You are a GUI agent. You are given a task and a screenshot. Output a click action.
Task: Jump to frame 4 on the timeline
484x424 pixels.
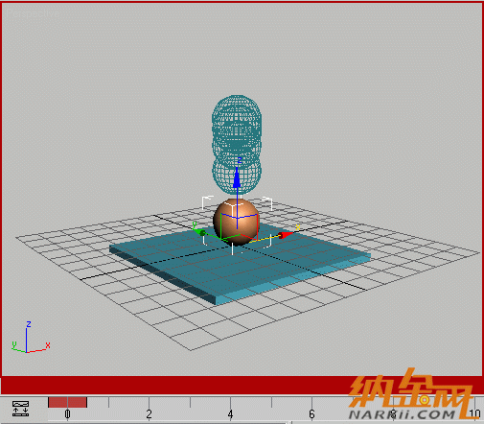click(x=230, y=414)
